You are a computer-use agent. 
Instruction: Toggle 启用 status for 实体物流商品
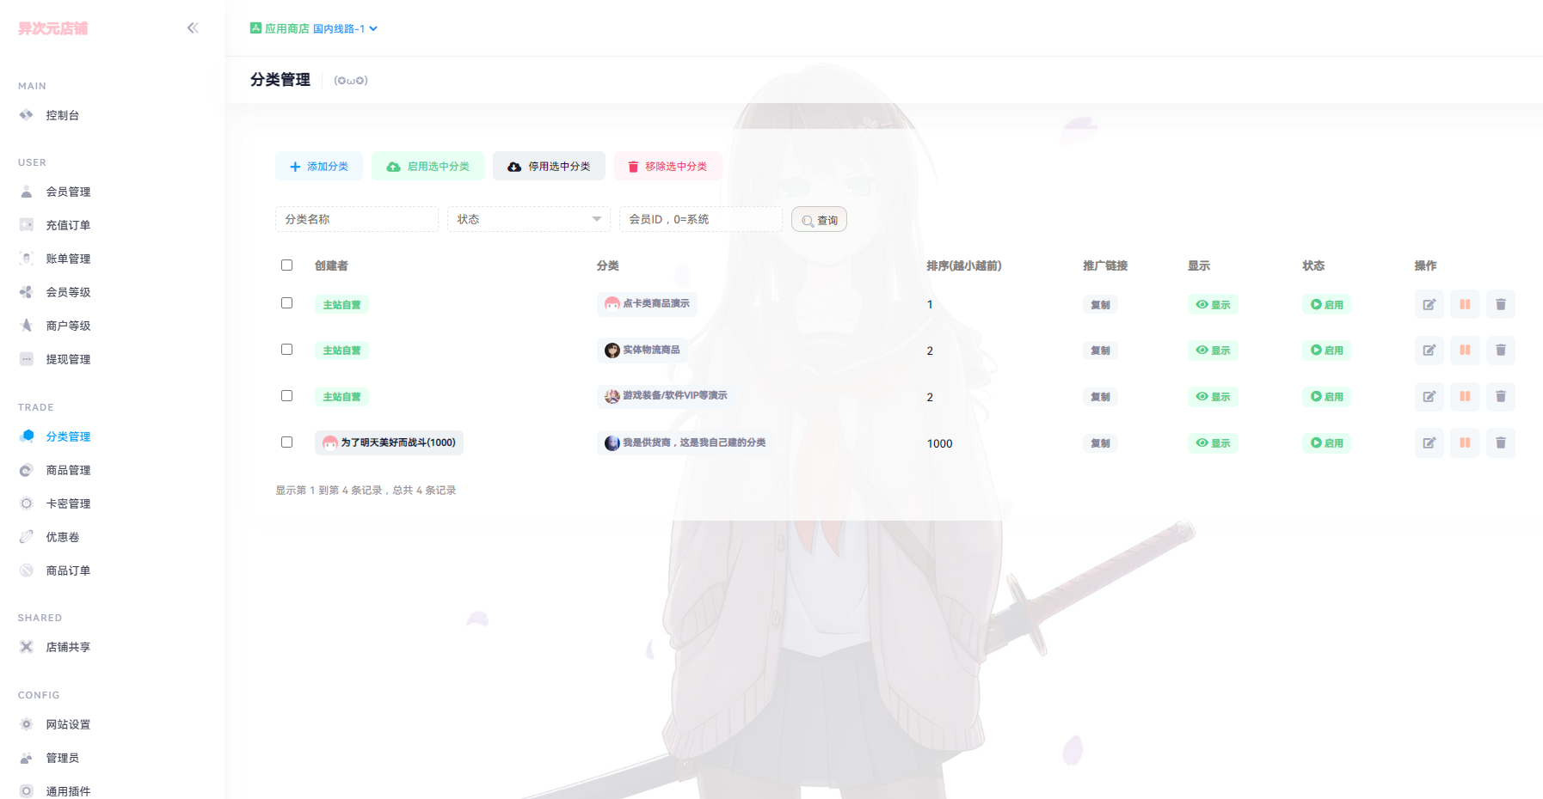click(x=1326, y=351)
